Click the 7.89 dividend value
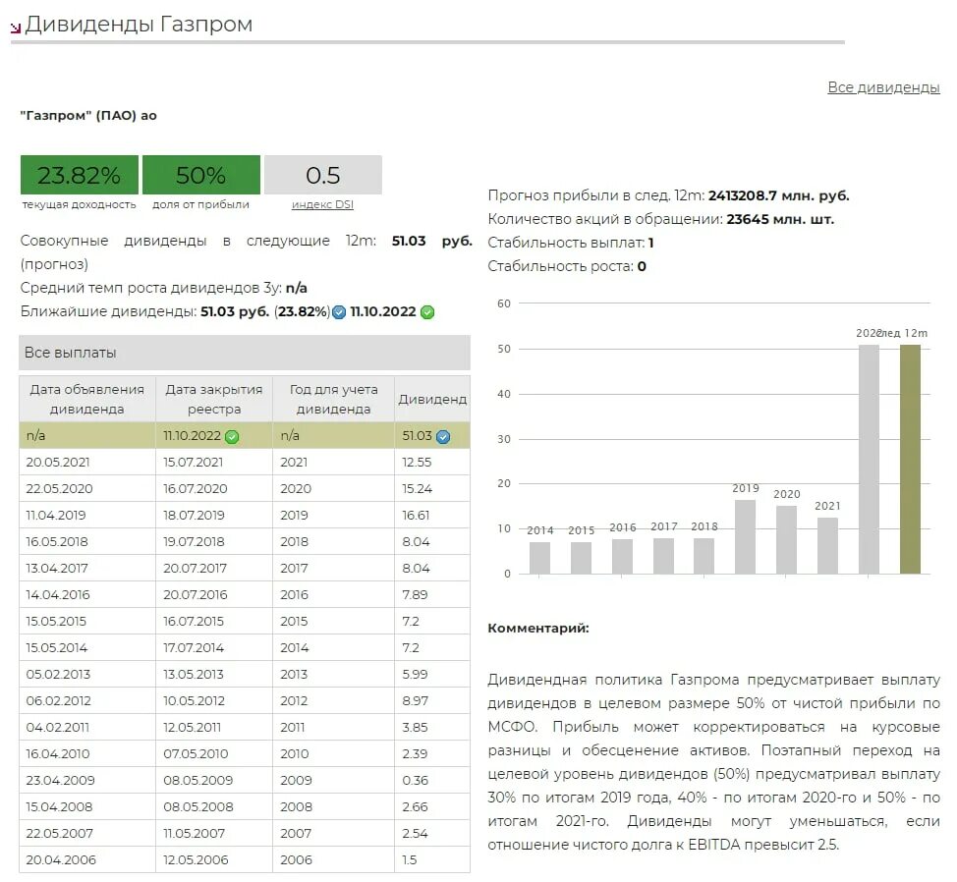 (415, 594)
